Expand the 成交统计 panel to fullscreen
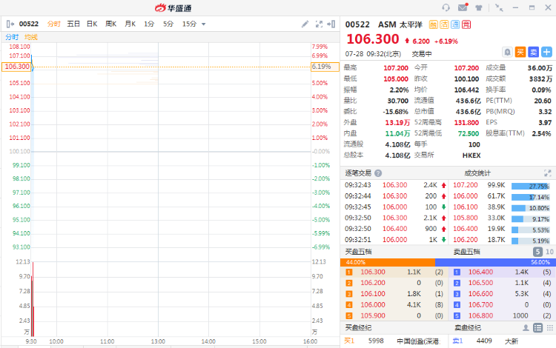This screenshot has height=348, width=556. click(548, 173)
